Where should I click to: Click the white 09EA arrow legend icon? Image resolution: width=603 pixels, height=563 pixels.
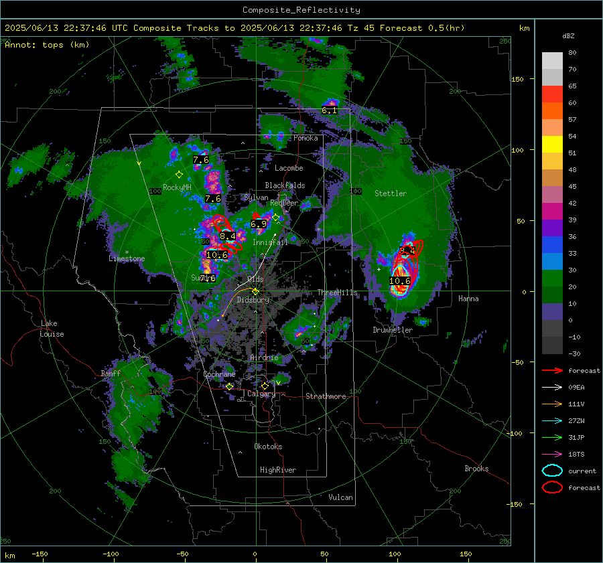[552, 388]
